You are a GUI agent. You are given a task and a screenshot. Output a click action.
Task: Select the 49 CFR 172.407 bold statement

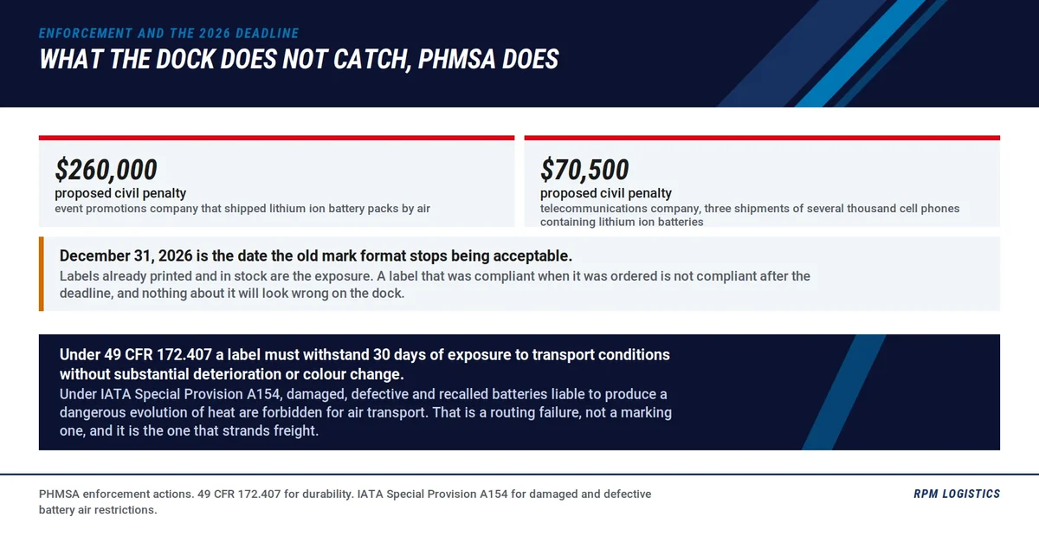[365, 365]
